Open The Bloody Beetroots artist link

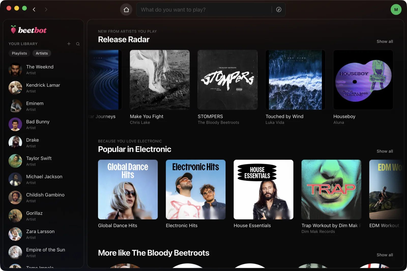[219, 123]
